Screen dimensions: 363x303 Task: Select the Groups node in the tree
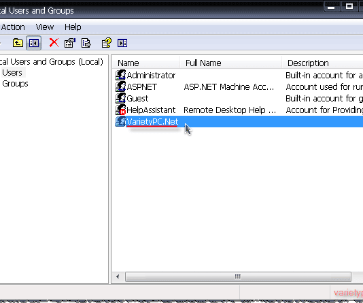pos(15,84)
